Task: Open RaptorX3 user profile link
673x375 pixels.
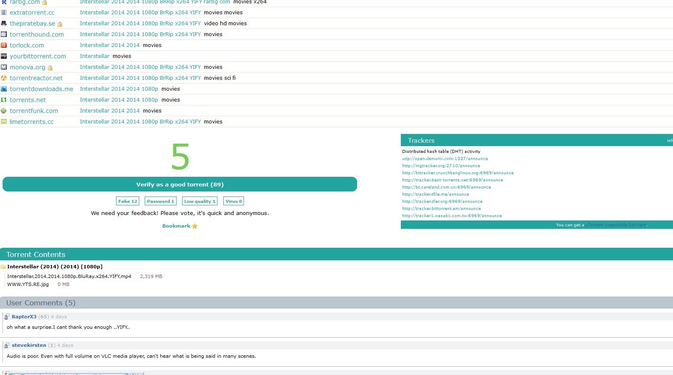Action: point(24,317)
